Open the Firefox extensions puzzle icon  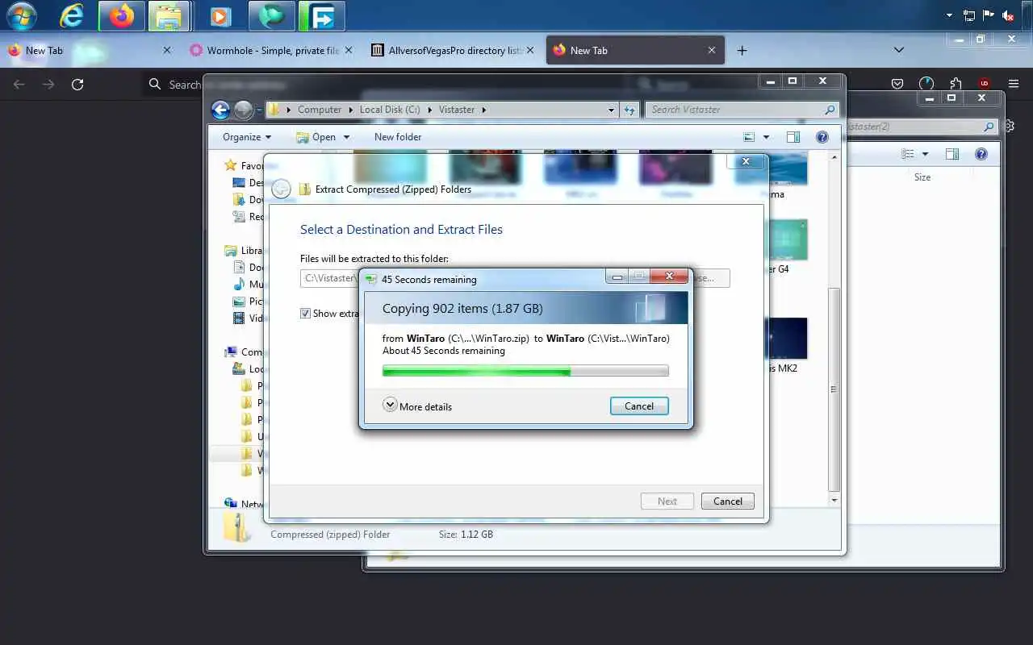pyautogui.click(x=956, y=84)
